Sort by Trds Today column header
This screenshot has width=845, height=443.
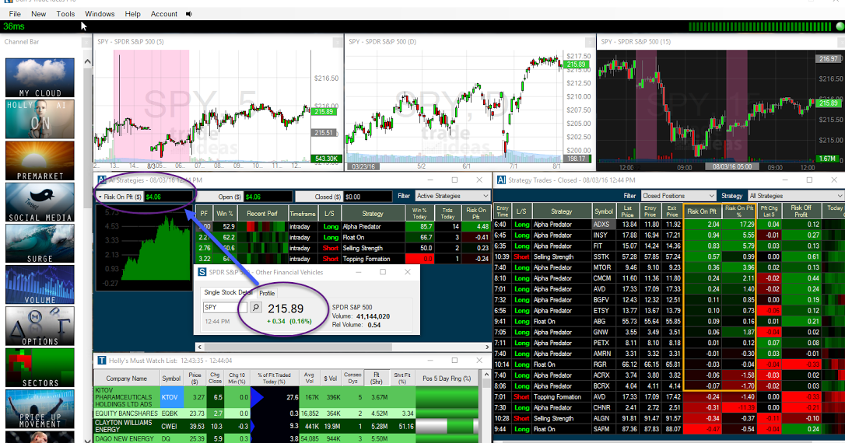coord(447,214)
